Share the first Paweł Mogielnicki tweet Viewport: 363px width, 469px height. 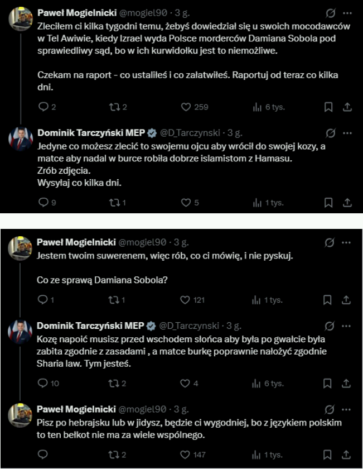coord(347,107)
